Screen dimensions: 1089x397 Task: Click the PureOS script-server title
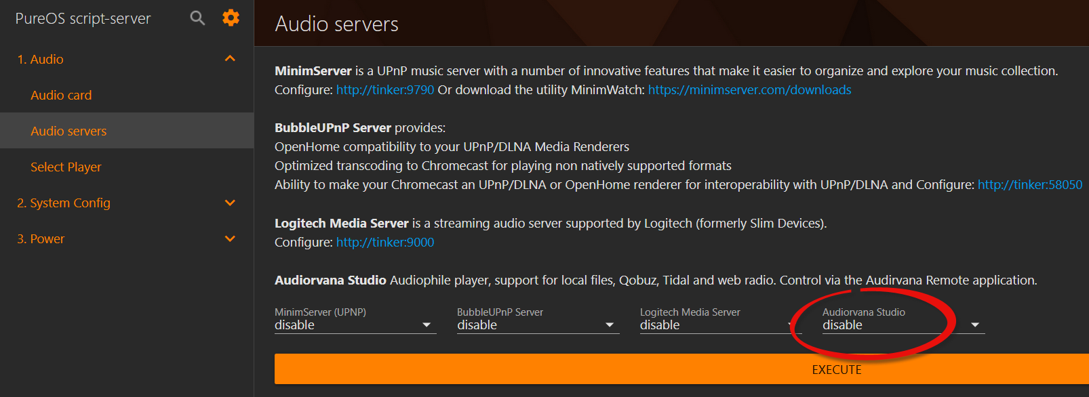pyautogui.click(x=83, y=18)
